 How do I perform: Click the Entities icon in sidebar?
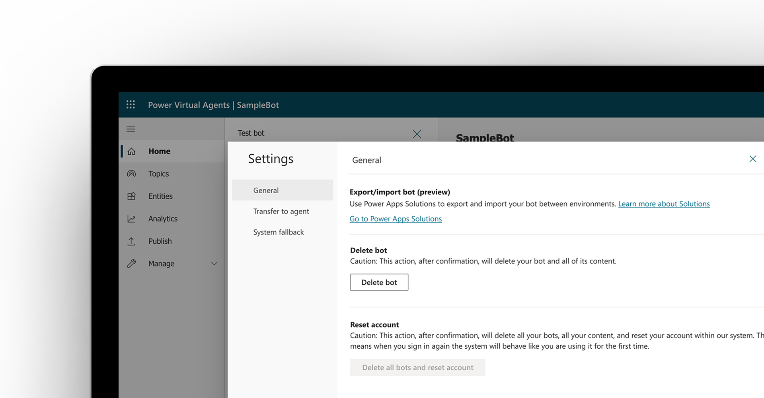(x=132, y=196)
